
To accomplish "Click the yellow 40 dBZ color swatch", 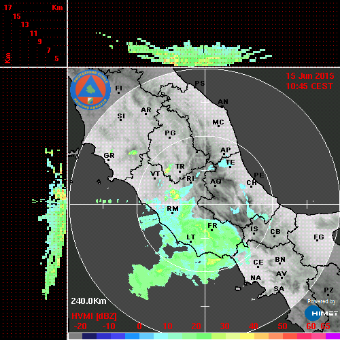I will click(247, 337).
